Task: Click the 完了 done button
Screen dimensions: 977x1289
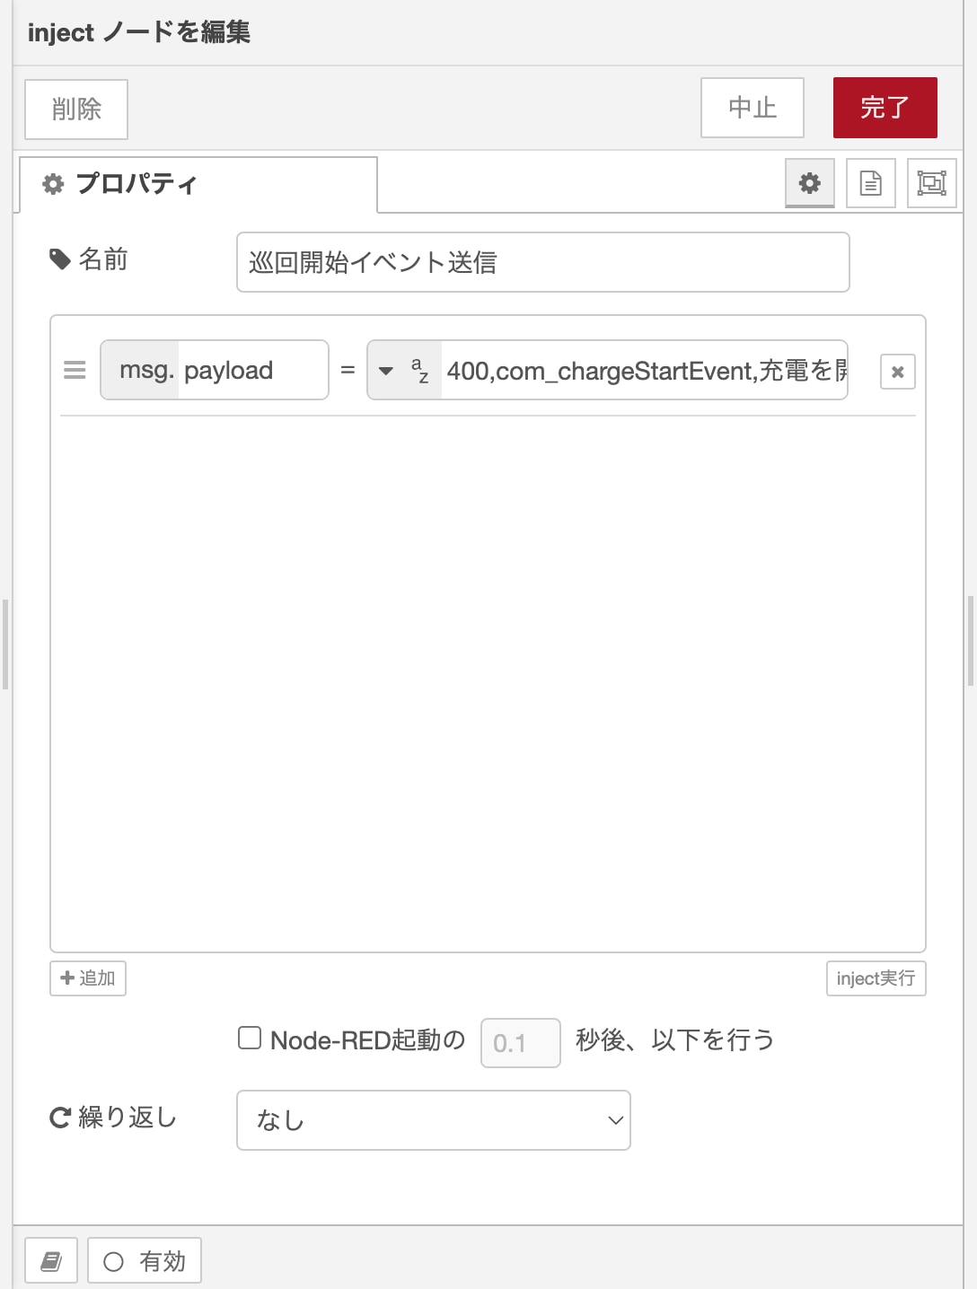Action: [x=885, y=108]
